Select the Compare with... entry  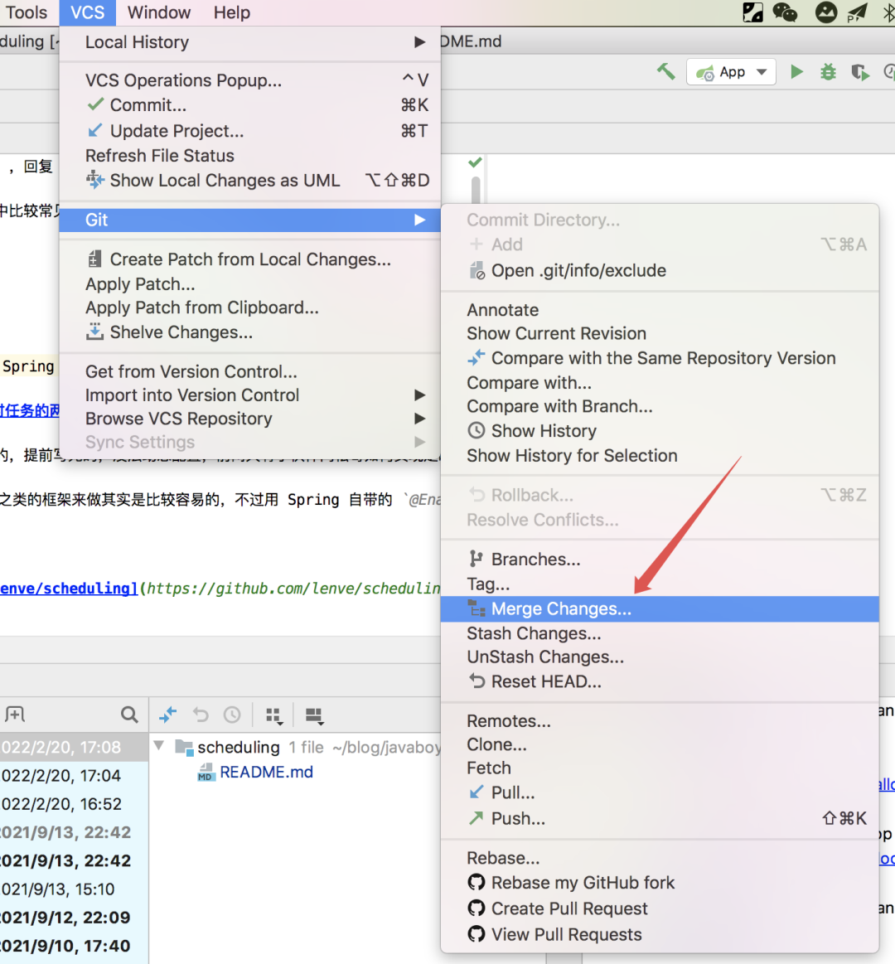click(x=660, y=382)
